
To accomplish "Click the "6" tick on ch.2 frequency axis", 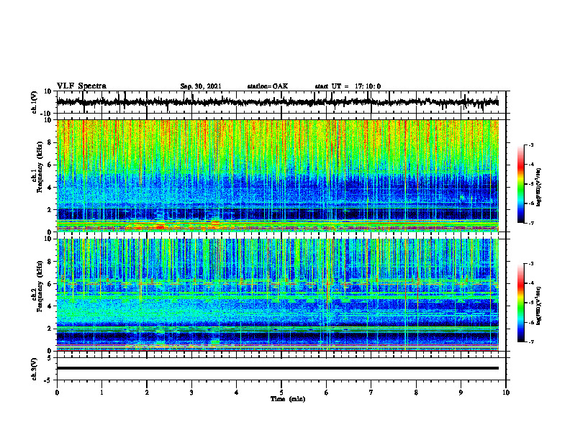I will click(50, 284).
